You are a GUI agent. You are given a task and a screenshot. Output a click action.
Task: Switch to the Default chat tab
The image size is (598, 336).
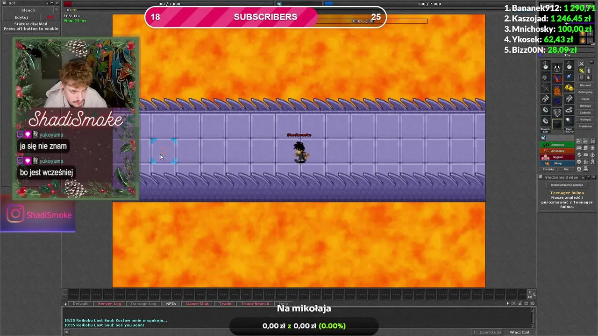coord(80,304)
